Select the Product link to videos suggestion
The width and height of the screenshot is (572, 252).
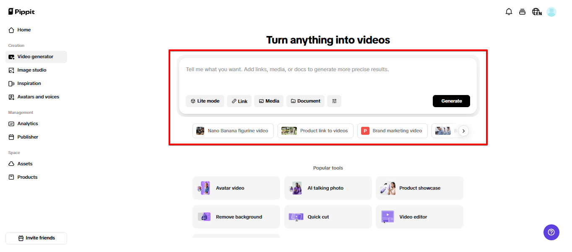pos(315,131)
